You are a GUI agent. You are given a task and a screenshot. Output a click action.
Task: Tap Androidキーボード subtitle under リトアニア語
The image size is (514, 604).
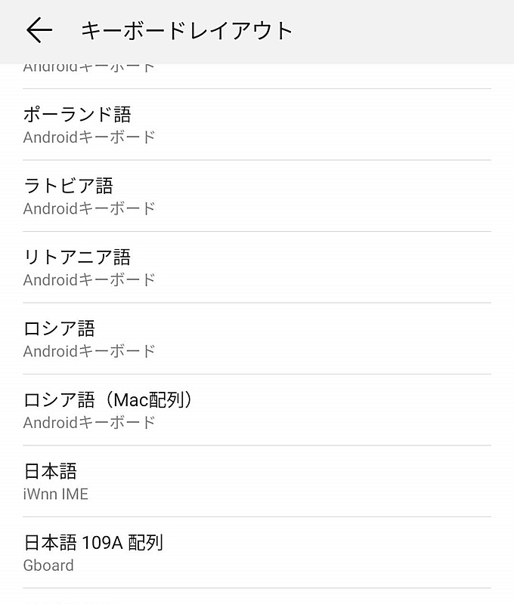click(x=89, y=279)
